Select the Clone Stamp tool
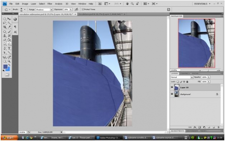 (4, 36)
